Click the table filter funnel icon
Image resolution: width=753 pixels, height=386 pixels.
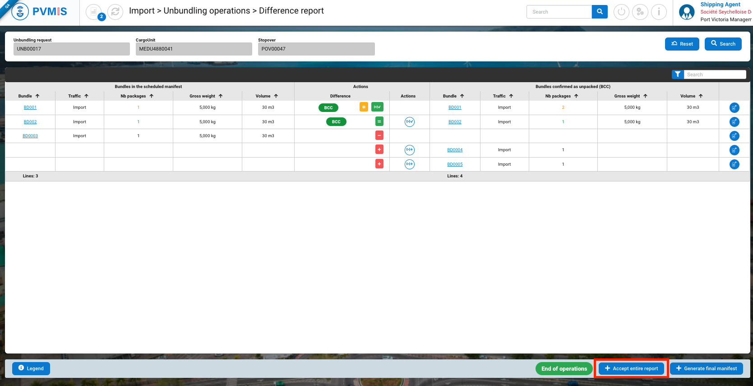(677, 74)
